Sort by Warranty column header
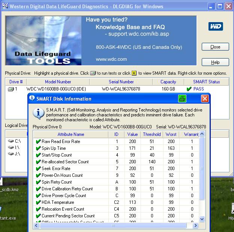Screen dimensions: 234x232 coord(189,134)
